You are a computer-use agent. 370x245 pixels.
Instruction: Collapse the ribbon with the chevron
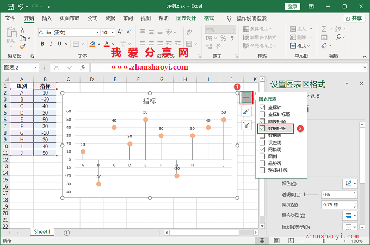[365, 57]
